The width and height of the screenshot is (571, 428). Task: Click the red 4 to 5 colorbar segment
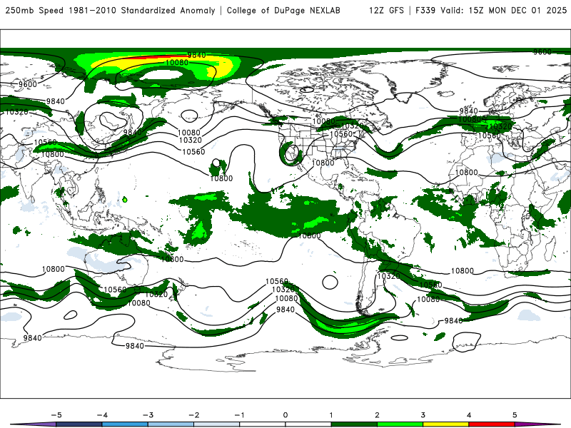(x=492, y=424)
